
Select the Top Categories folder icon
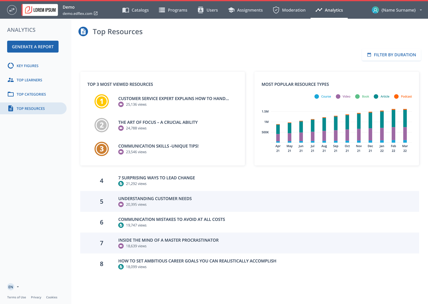(11, 94)
